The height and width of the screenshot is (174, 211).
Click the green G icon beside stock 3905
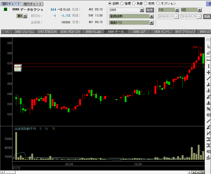(6, 9)
